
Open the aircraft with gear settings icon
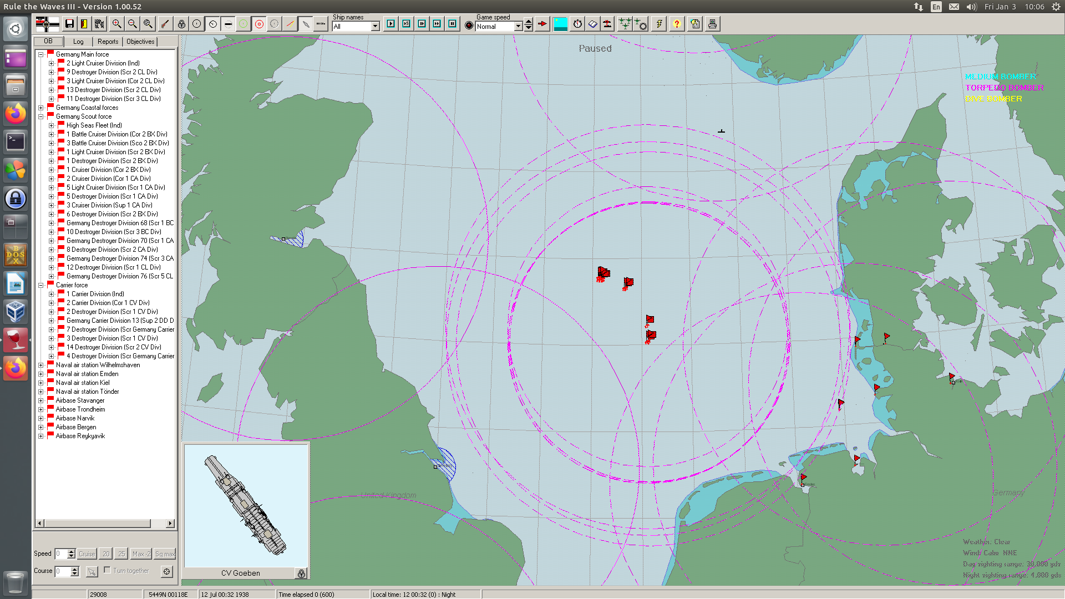click(641, 24)
